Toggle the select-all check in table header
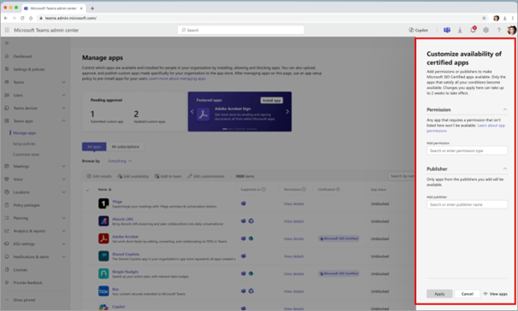The height and width of the screenshot is (311, 518). coord(87,190)
